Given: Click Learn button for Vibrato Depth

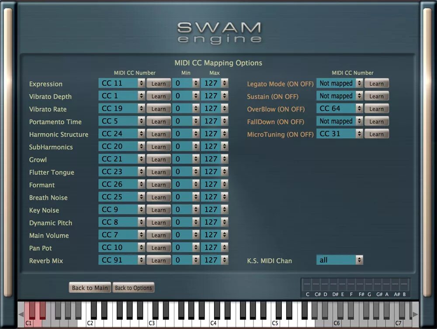Looking at the screenshot, I should [x=159, y=96].
